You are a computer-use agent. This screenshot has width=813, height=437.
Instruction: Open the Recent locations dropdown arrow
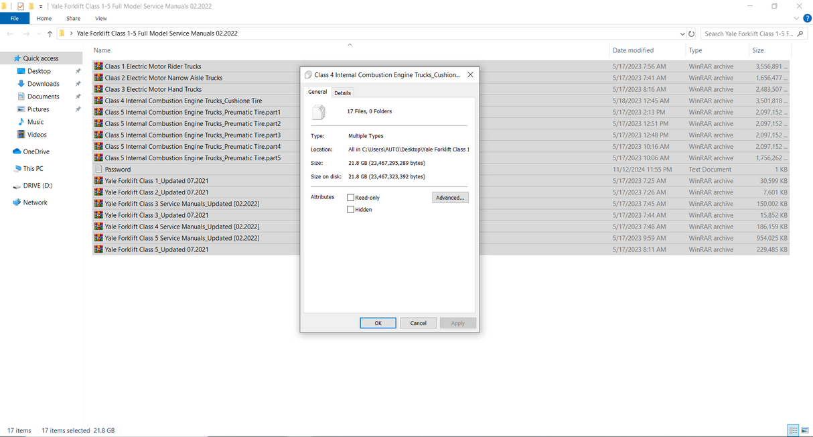point(38,34)
